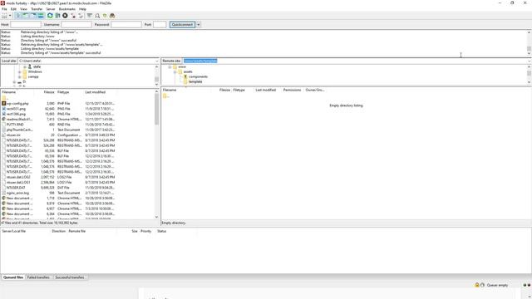Expand the Windows folder in local tree
The image size is (532, 299).
click(20, 72)
